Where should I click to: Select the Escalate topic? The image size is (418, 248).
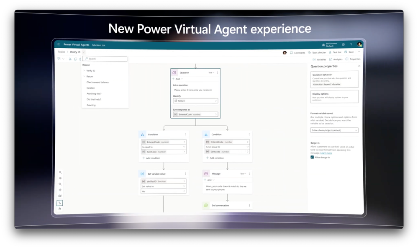click(x=91, y=88)
